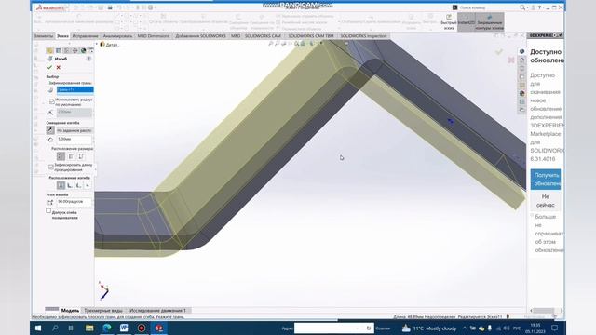Select first dimension placement option
This screenshot has height=335, width=596.
tap(61, 156)
